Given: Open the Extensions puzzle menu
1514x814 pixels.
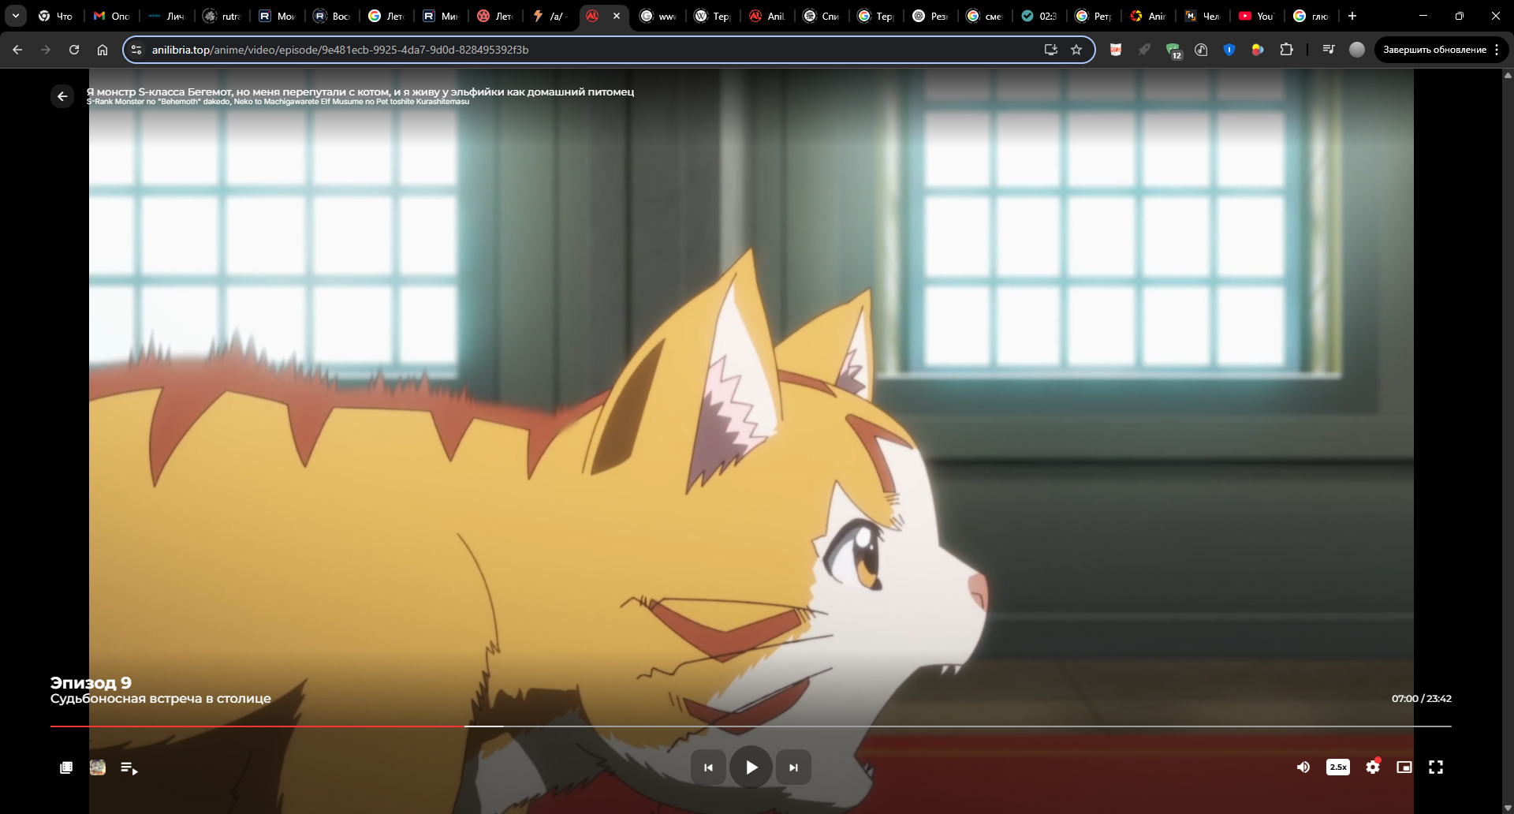Looking at the screenshot, I should [1286, 50].
